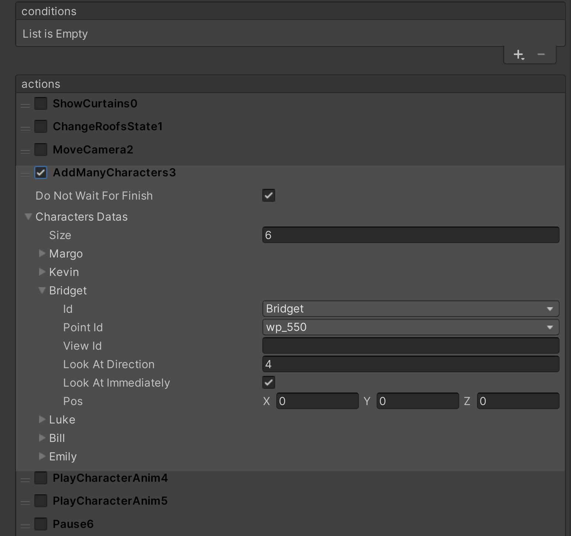Click the Size field with value 6
Screen dimensions: 571x536
(x=411, y=235)
